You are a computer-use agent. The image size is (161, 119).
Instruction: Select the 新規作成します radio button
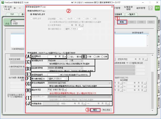tap(32, 15)
